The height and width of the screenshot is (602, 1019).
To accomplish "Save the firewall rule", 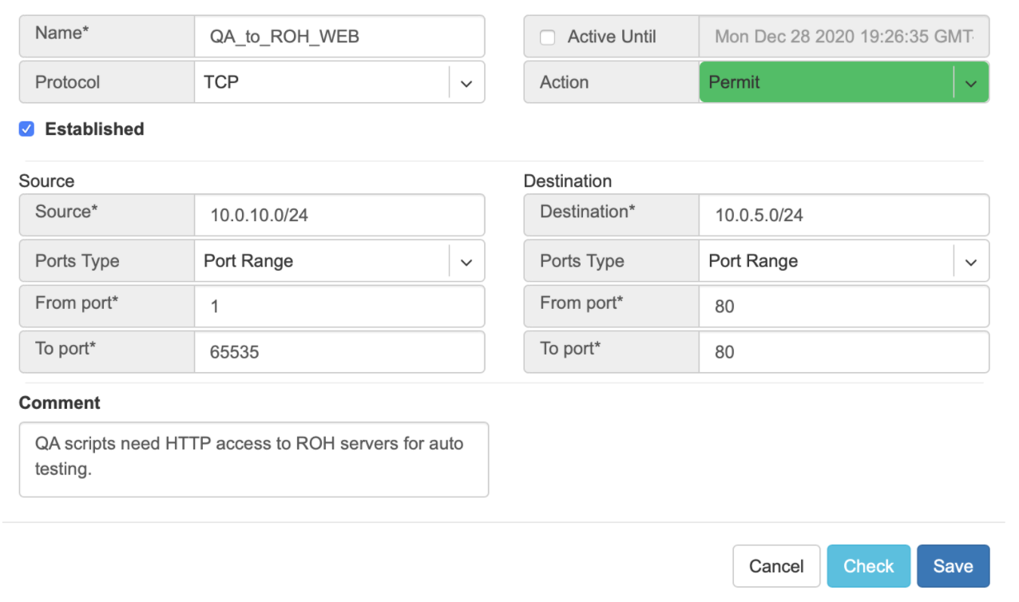I will [953, 566].
